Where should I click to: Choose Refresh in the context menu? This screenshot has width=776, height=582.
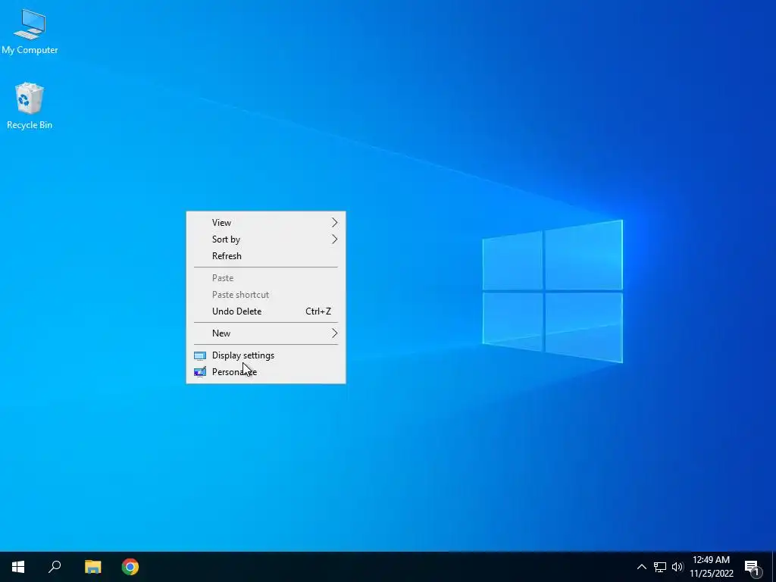(x=266, y=256)
